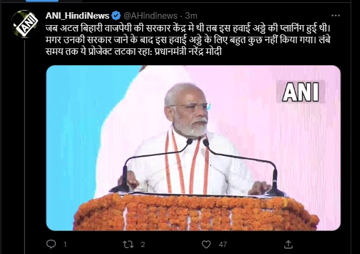Open the 3m timestamp permalink
This screenshot has height=254, width=360.
(x=191, y=16)
